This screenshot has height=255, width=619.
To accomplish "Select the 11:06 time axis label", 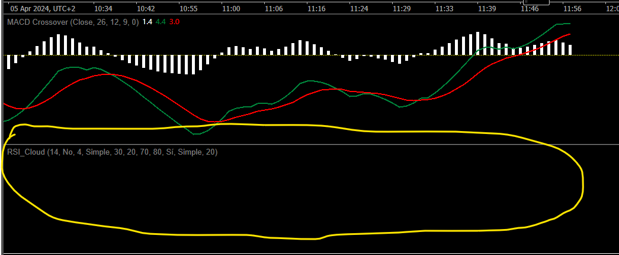I will click(x=274, y=8).
